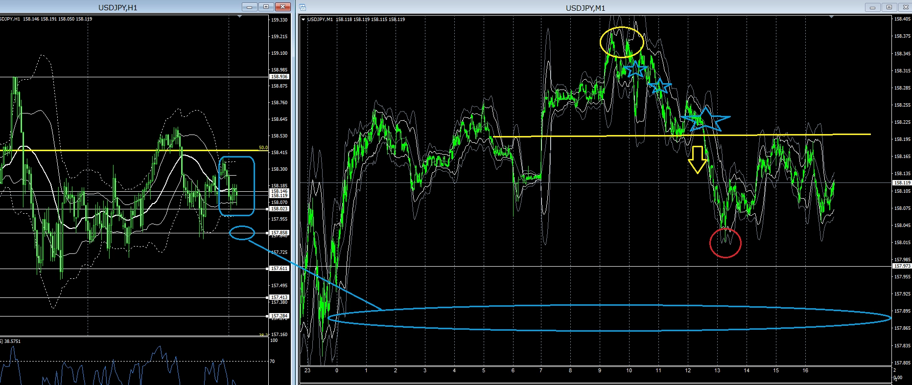Click the USDJPY,M1 window chart icon
912x385 pixels.
(x=303, y=7)
